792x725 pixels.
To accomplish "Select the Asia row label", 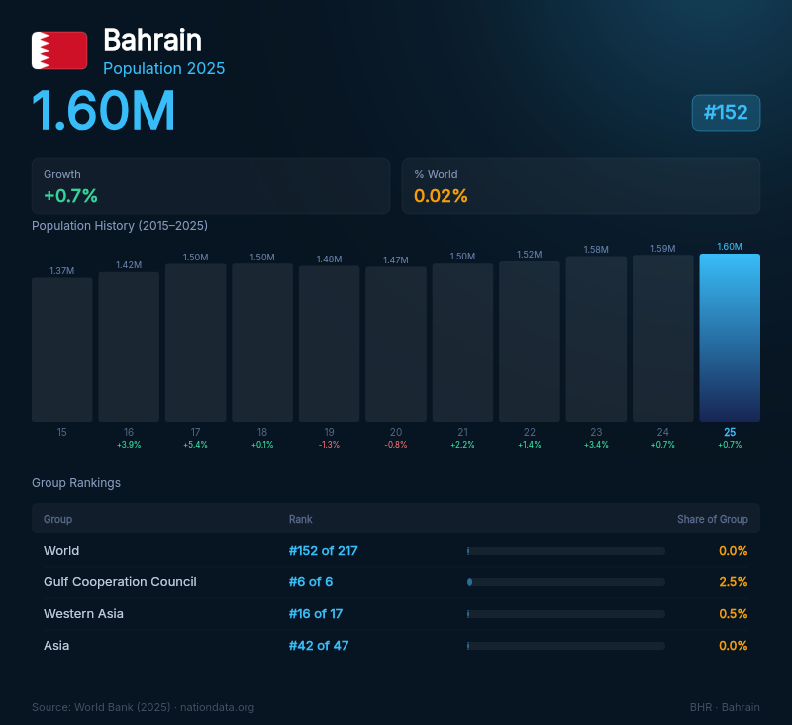I will click(x=56, y=645).
